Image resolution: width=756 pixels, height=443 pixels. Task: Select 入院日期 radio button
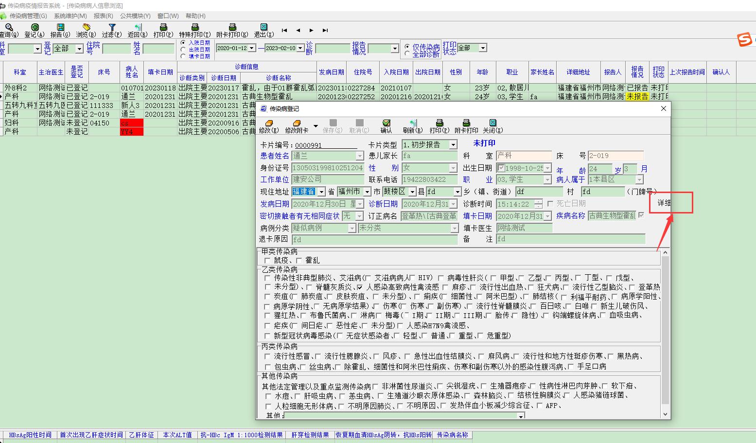[x=183, y=43]
